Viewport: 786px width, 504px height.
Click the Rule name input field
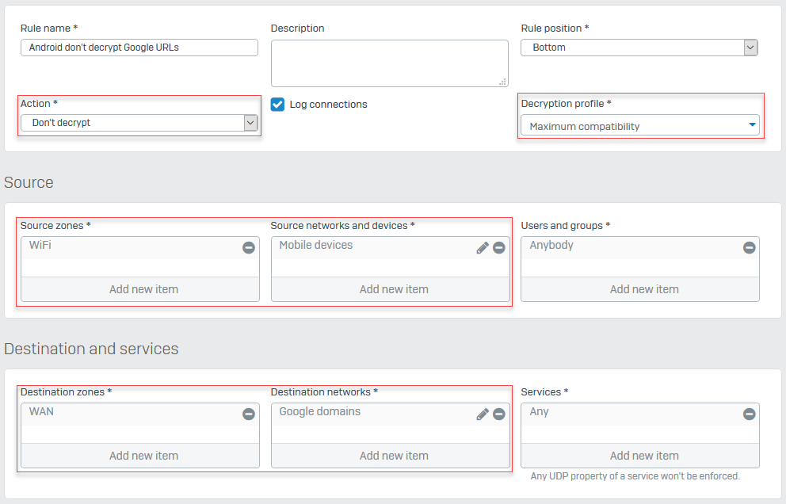[139, 47]
